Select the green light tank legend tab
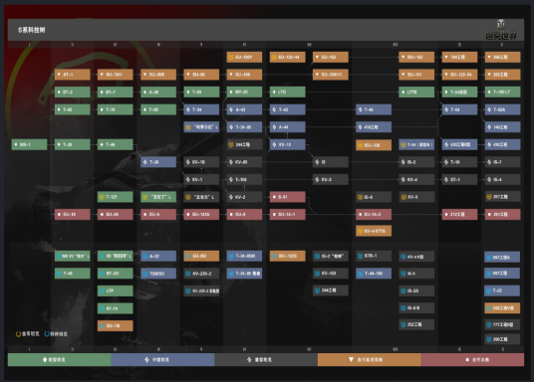The height and width of the screenshot is (382, 534). [59, 359]
